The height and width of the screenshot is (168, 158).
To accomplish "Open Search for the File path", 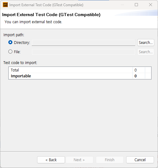I will pos(146,52).
